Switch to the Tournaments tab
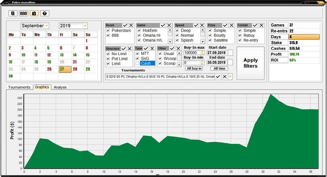 pos(20,87)
